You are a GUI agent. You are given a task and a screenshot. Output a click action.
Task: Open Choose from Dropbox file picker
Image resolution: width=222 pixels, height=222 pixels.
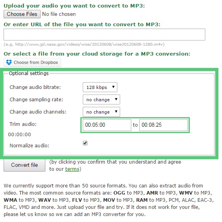(x=32, y=62)
